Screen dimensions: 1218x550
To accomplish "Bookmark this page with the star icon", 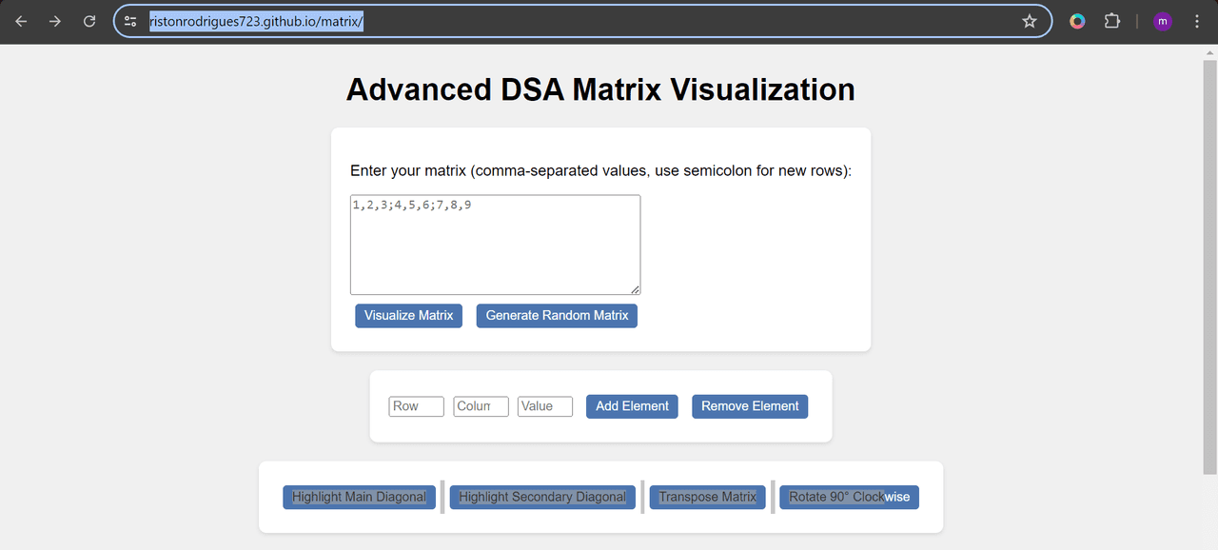I will [x=1029, y=21].
